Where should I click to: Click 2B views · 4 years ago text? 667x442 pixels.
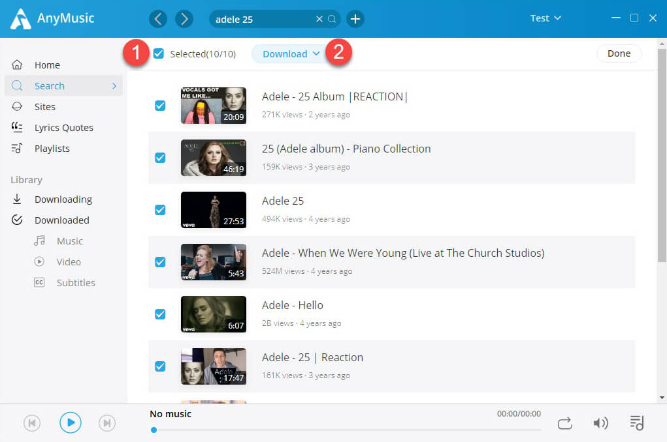pos(302,323)
